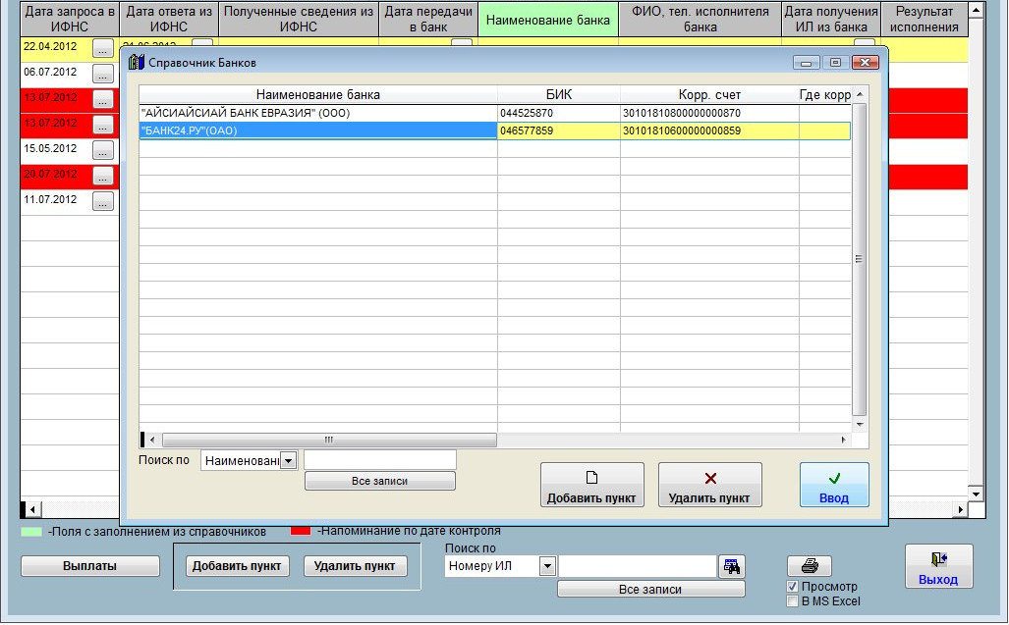
Task: Confirm selection with green checkmark Ввод
Action: click(x=834, y=485)
